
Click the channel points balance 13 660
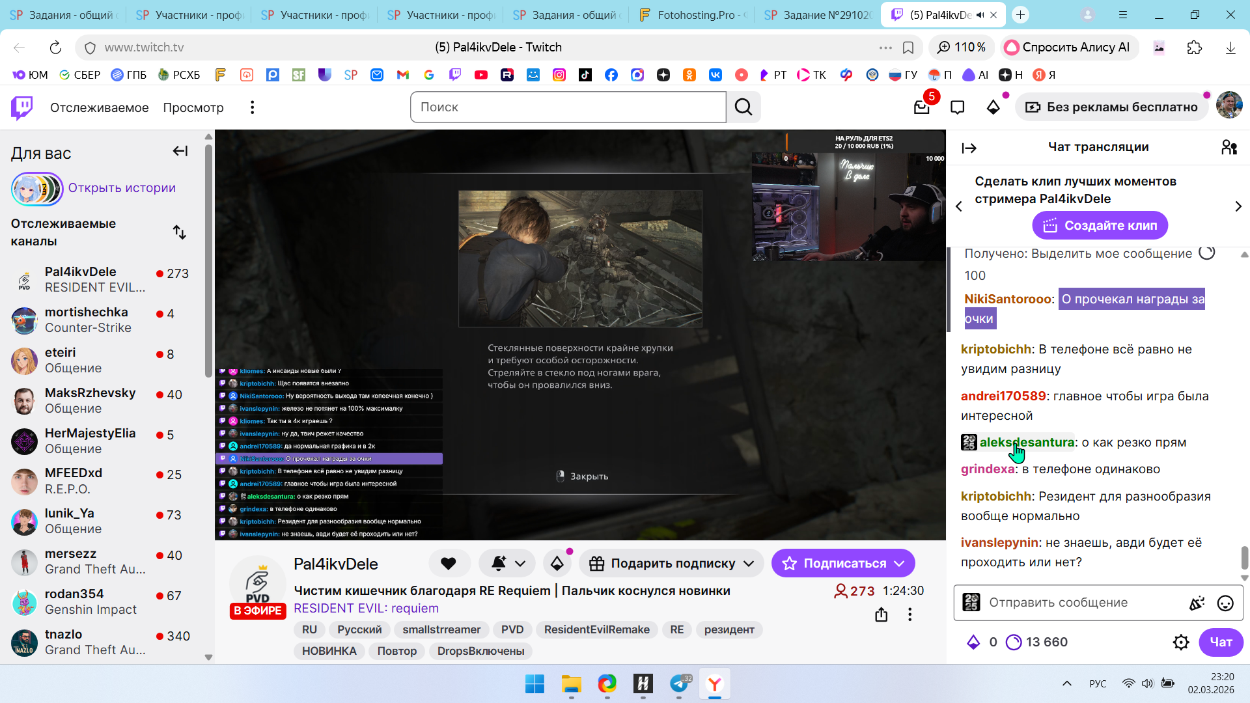click(1037, 642)
